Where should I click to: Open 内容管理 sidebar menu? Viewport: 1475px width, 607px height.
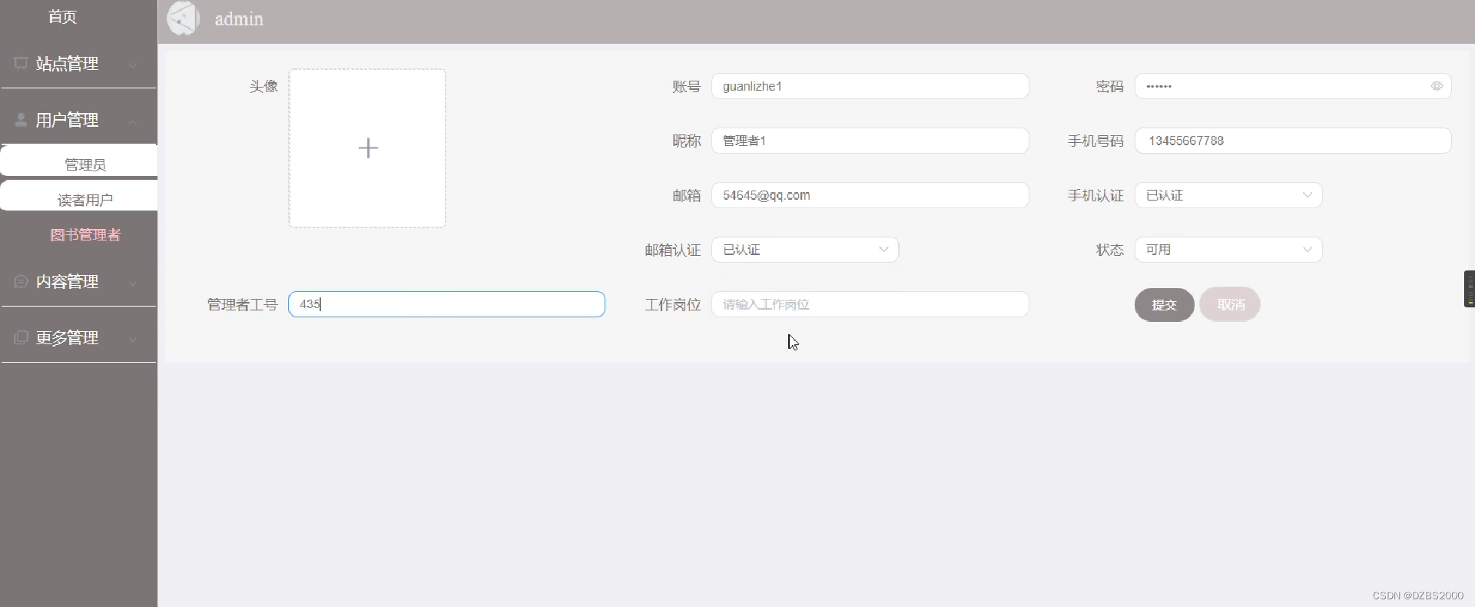tap(78, 281)
